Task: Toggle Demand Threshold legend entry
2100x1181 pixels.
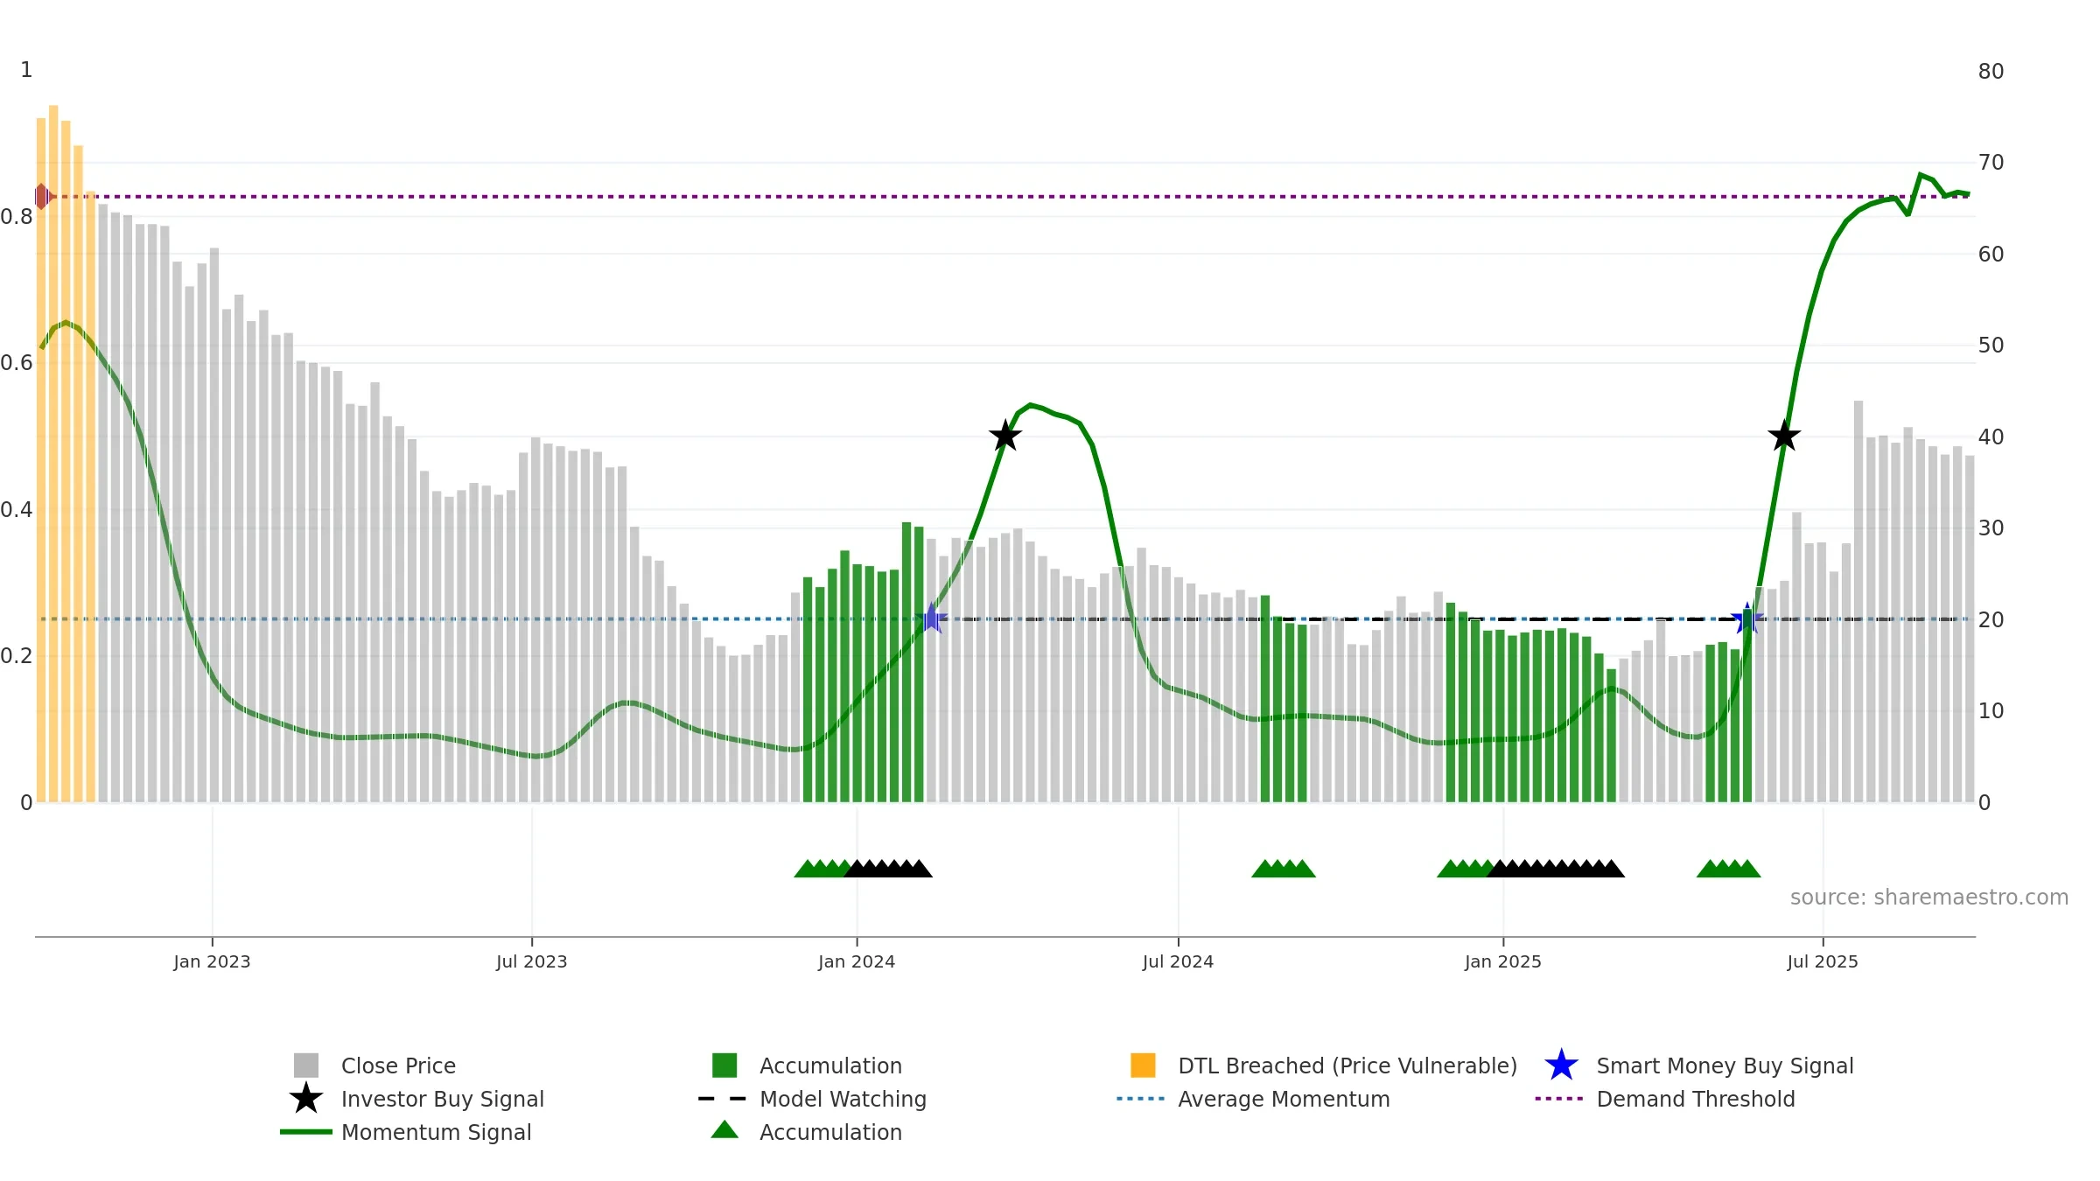Action: click(1665, 1099)
